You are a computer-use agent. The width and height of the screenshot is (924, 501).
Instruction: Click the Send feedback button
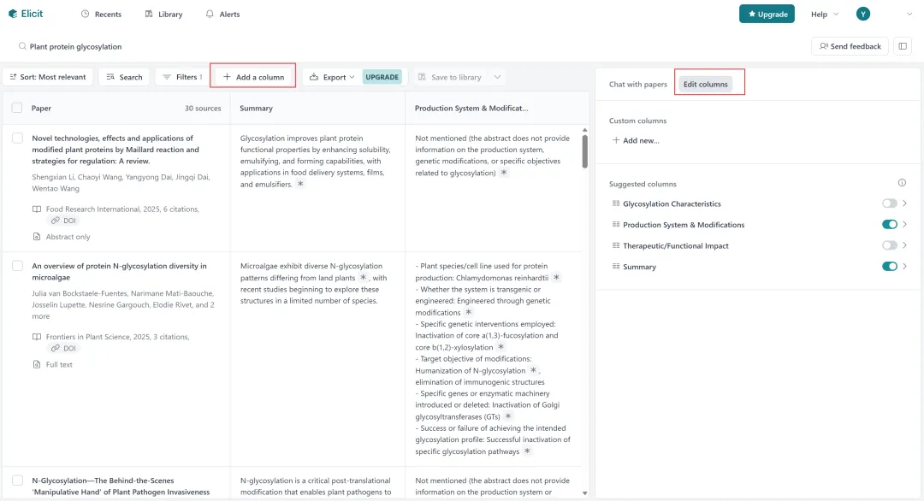click(850, 46)
